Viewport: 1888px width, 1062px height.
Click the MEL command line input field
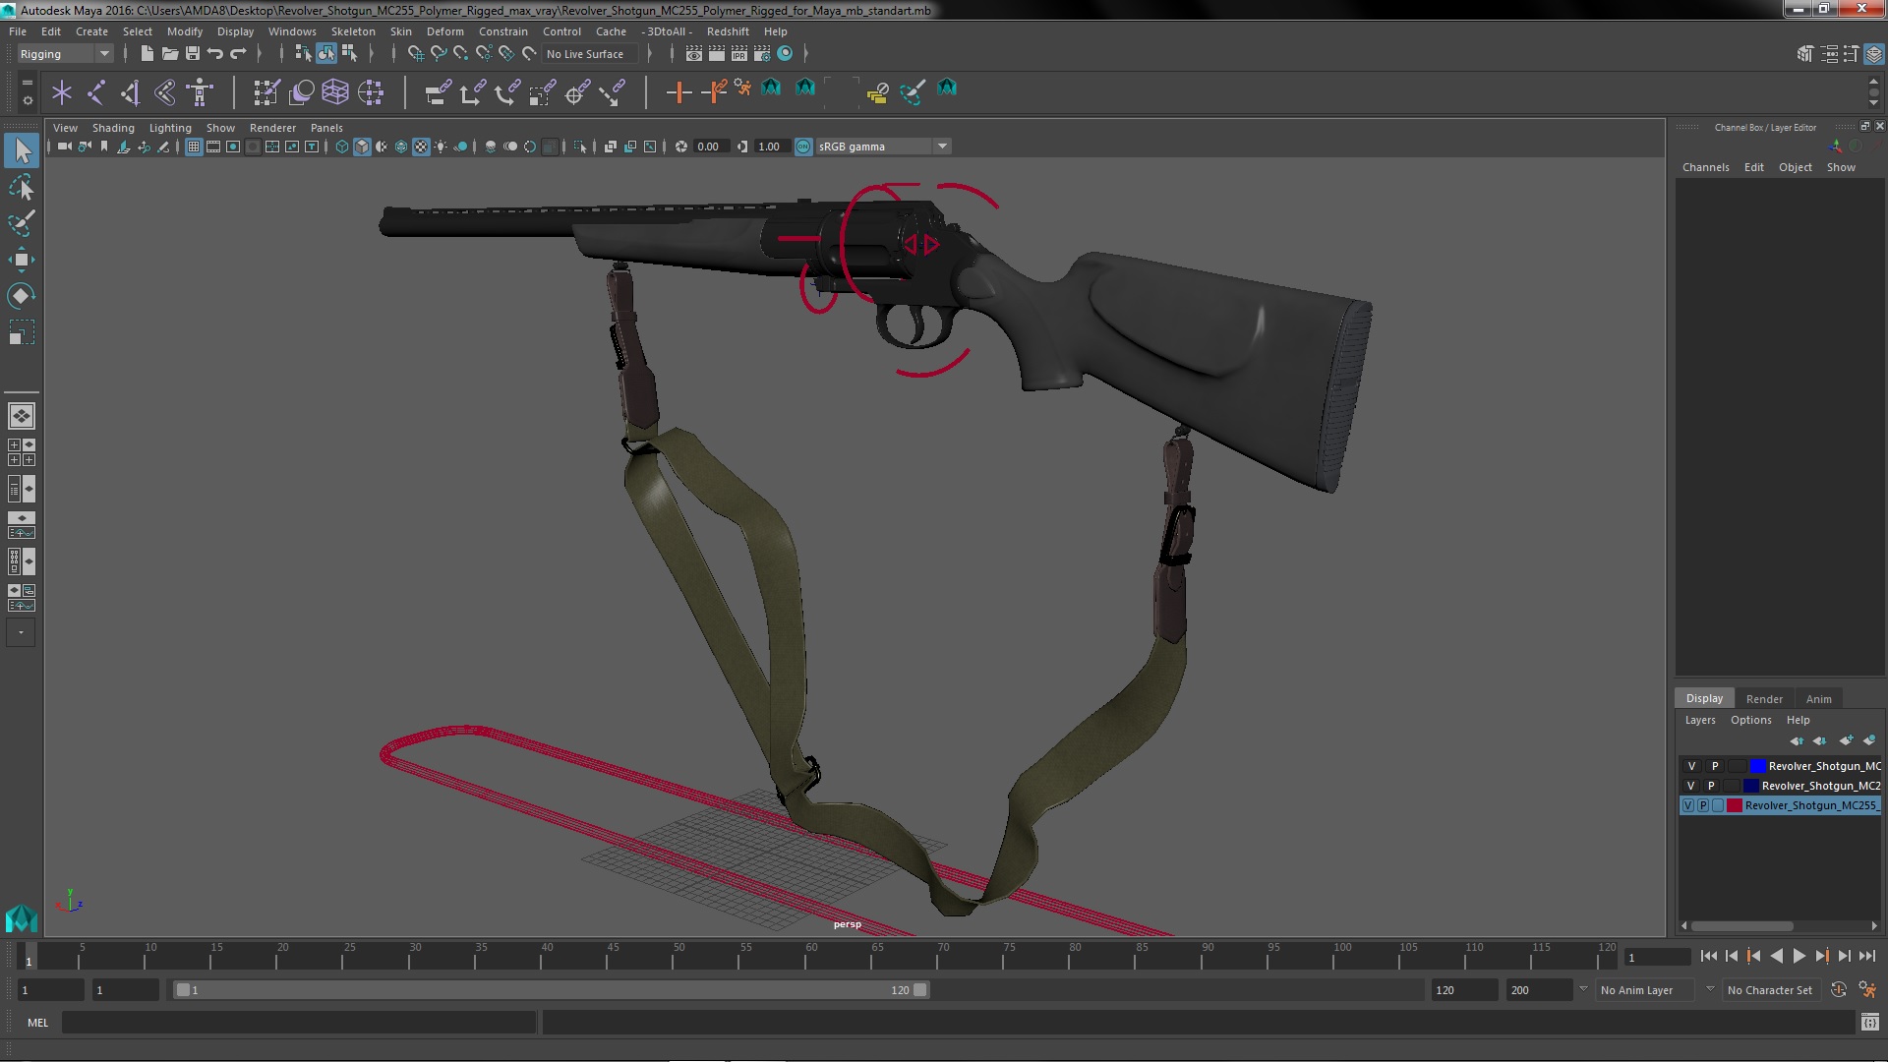[x=299, y=1023]
